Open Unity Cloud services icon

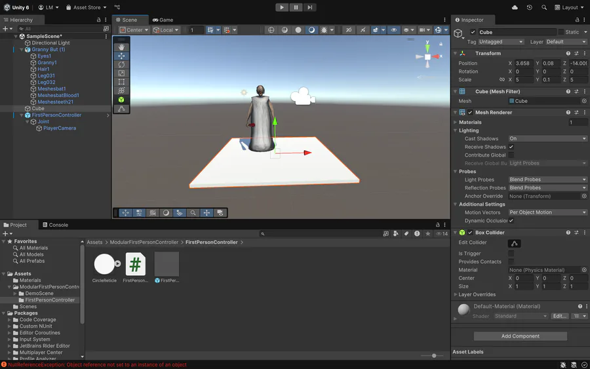coord(515,7)
